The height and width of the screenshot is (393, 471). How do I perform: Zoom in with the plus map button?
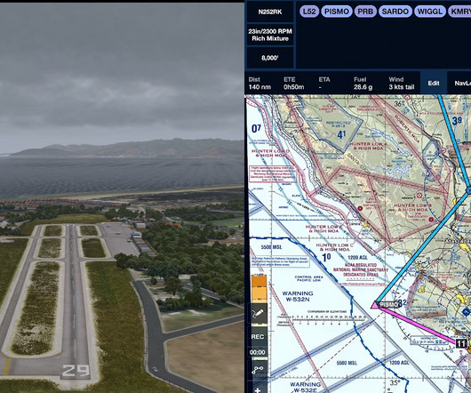(x=258, y=390)
